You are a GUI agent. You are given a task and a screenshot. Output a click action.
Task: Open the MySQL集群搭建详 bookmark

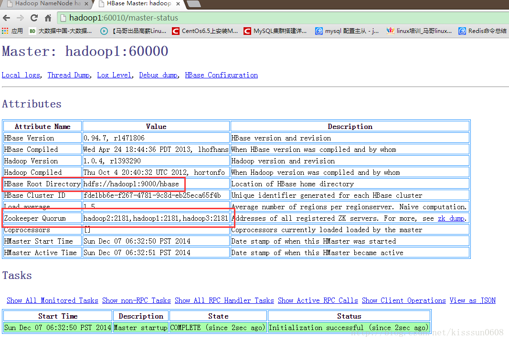[x=276, y=31]
